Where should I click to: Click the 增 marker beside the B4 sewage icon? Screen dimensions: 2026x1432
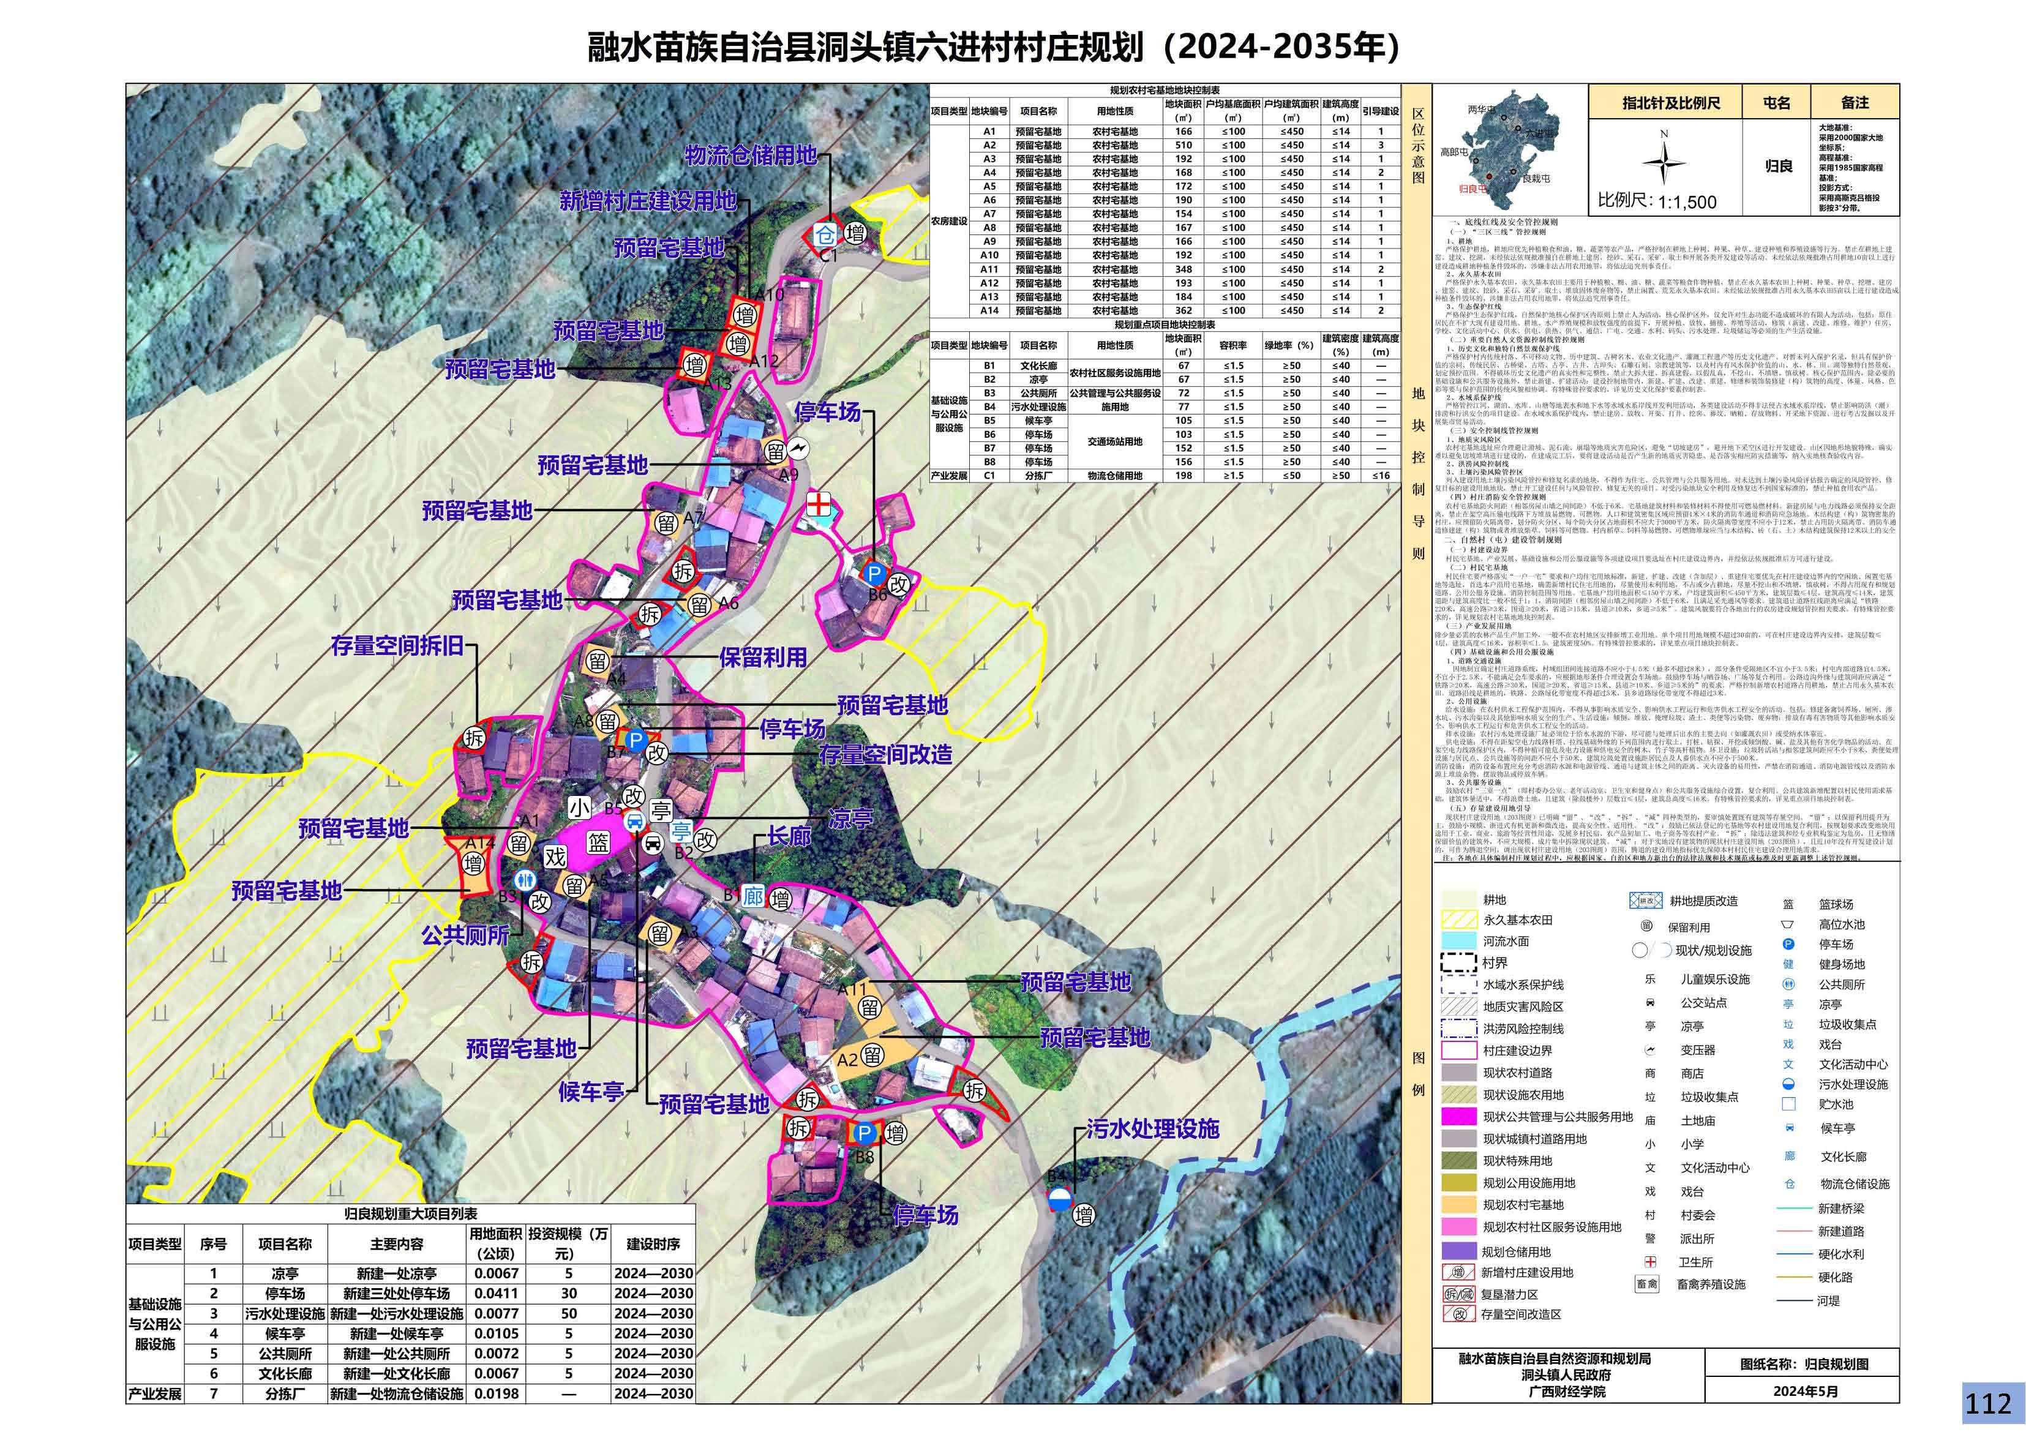(x=1084, y=1216)
